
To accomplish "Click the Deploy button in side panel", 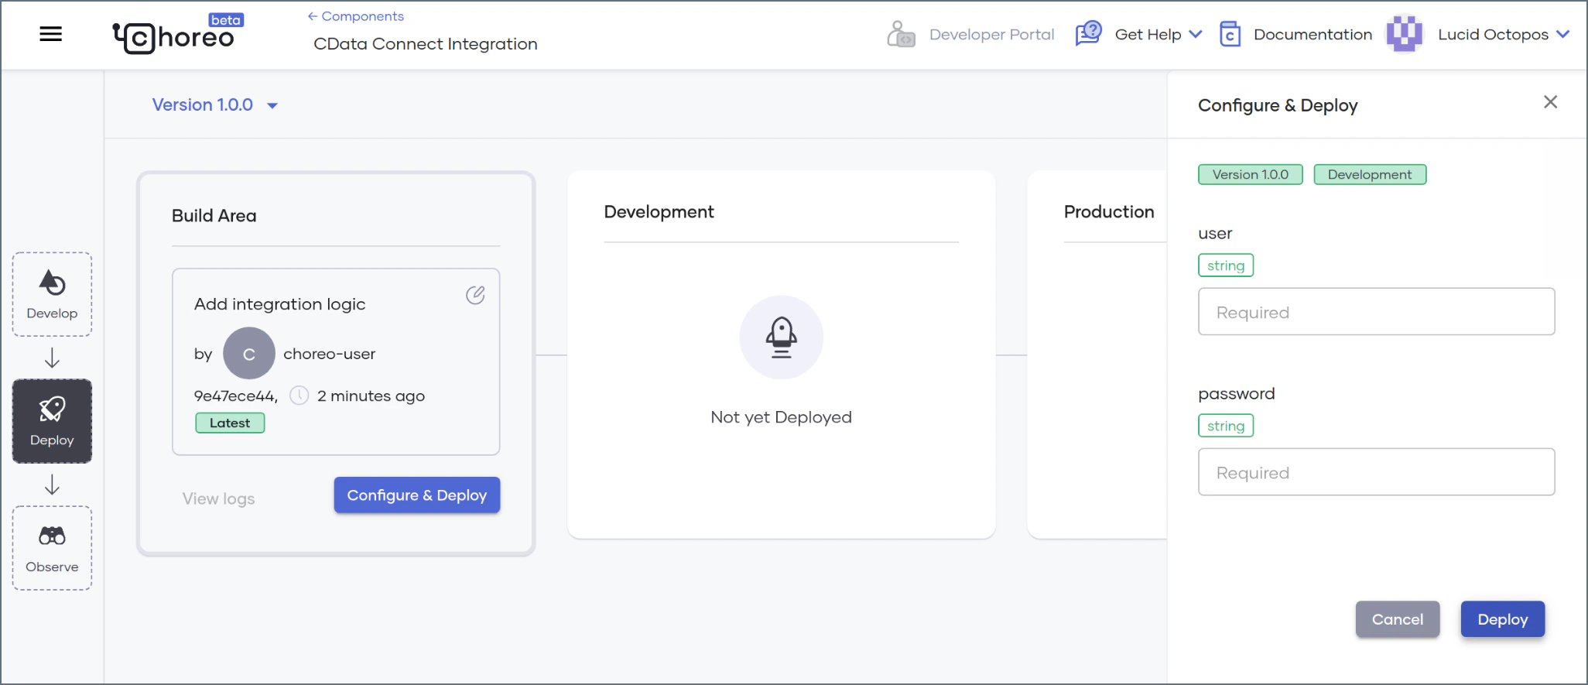I will coord(1503,619).
